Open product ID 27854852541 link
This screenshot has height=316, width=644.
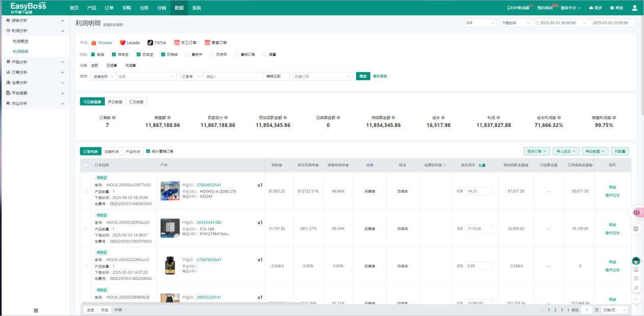209,185
